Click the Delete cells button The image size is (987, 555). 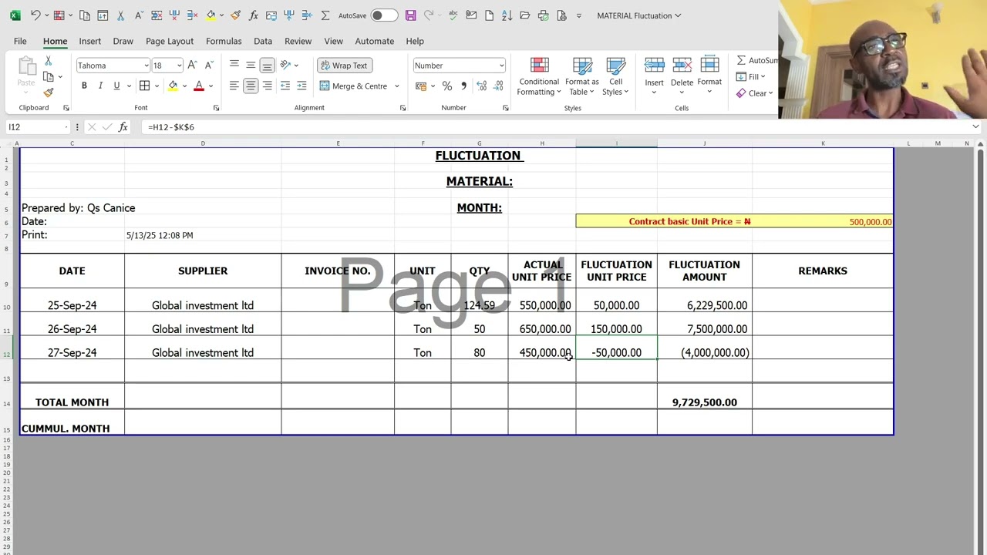click(682, 76)
